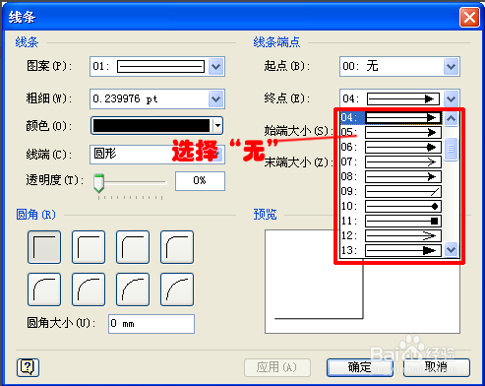
Task: Click the disabled 应用 Apply button
Action: point(277,367)
